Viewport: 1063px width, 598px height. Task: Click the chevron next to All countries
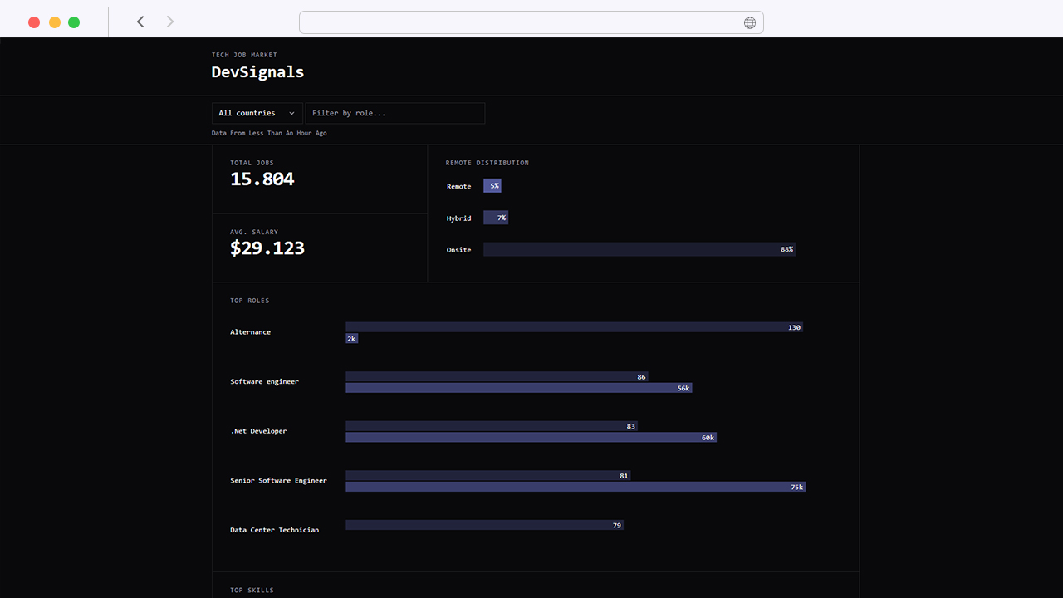pyautogui.click(x=291, y=113)
